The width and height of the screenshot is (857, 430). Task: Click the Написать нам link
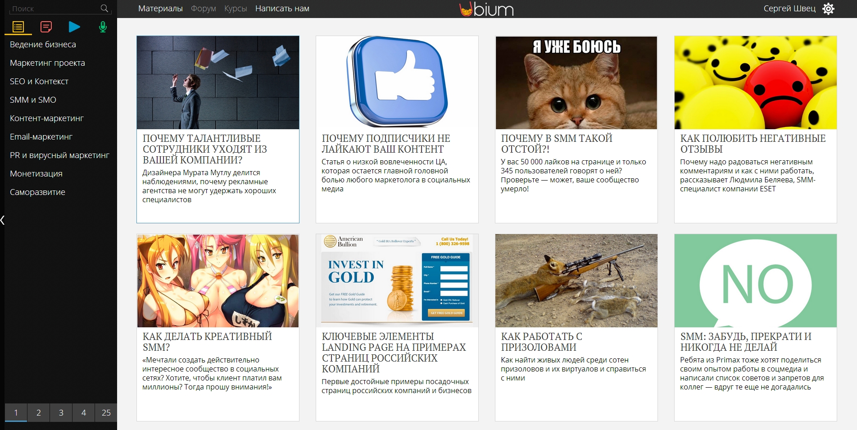tap(282, 9)
